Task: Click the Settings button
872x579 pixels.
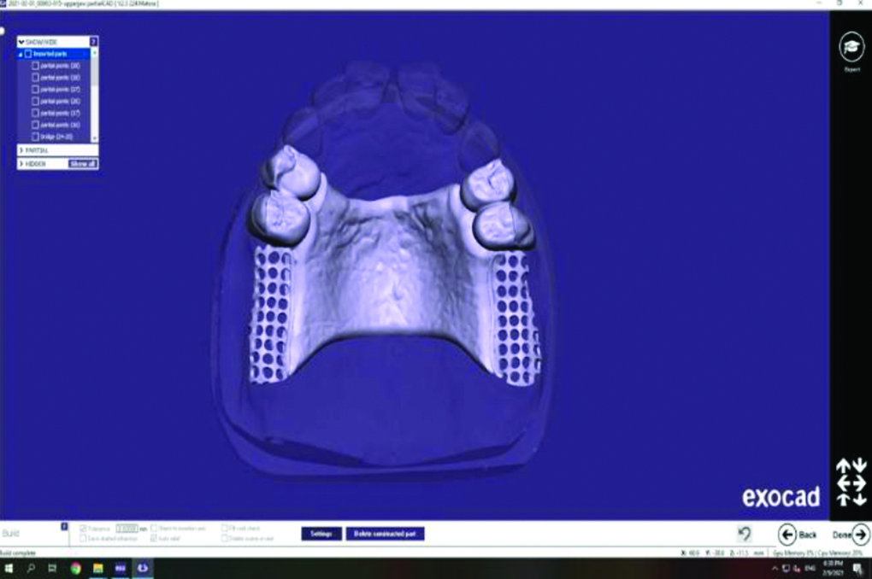Action: coord(321,534)
